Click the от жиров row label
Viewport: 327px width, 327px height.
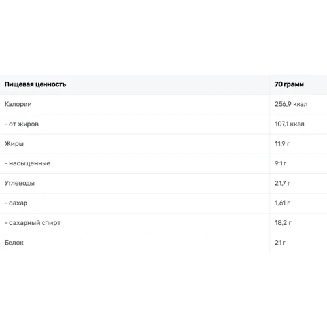click(x=22, y=124)
